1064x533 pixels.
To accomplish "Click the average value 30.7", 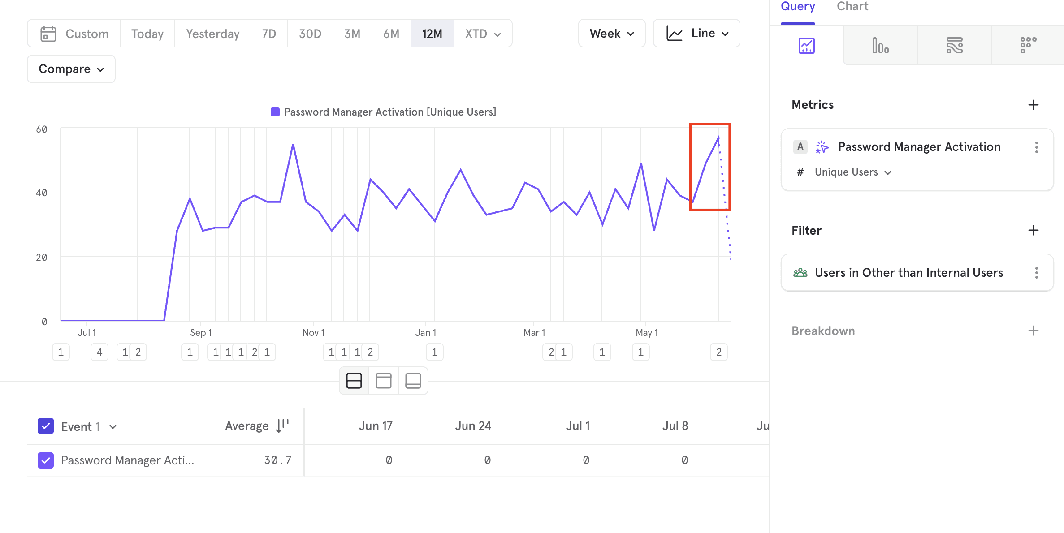I will (278, 460).
